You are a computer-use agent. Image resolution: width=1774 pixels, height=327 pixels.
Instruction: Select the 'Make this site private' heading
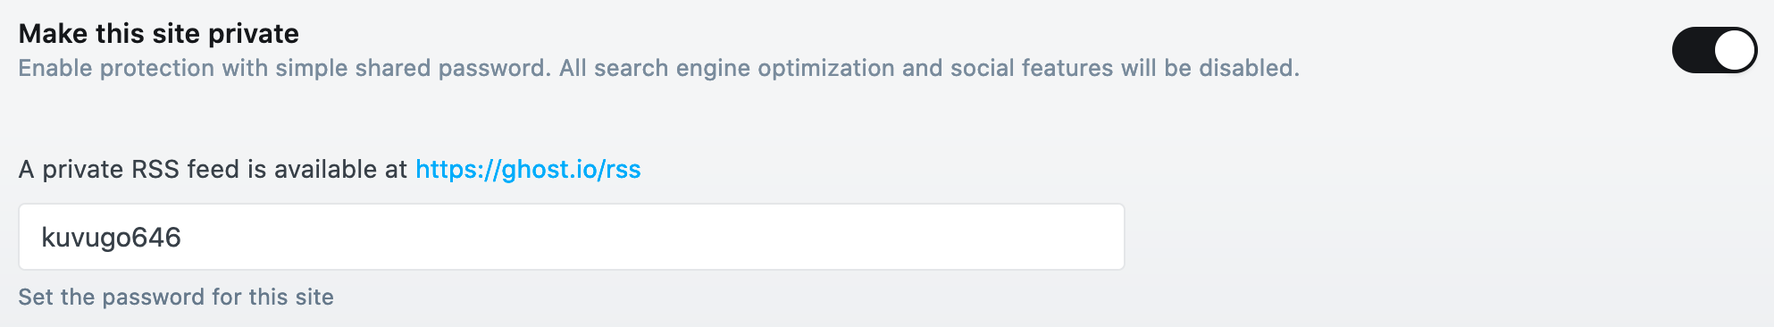[159, 33]
